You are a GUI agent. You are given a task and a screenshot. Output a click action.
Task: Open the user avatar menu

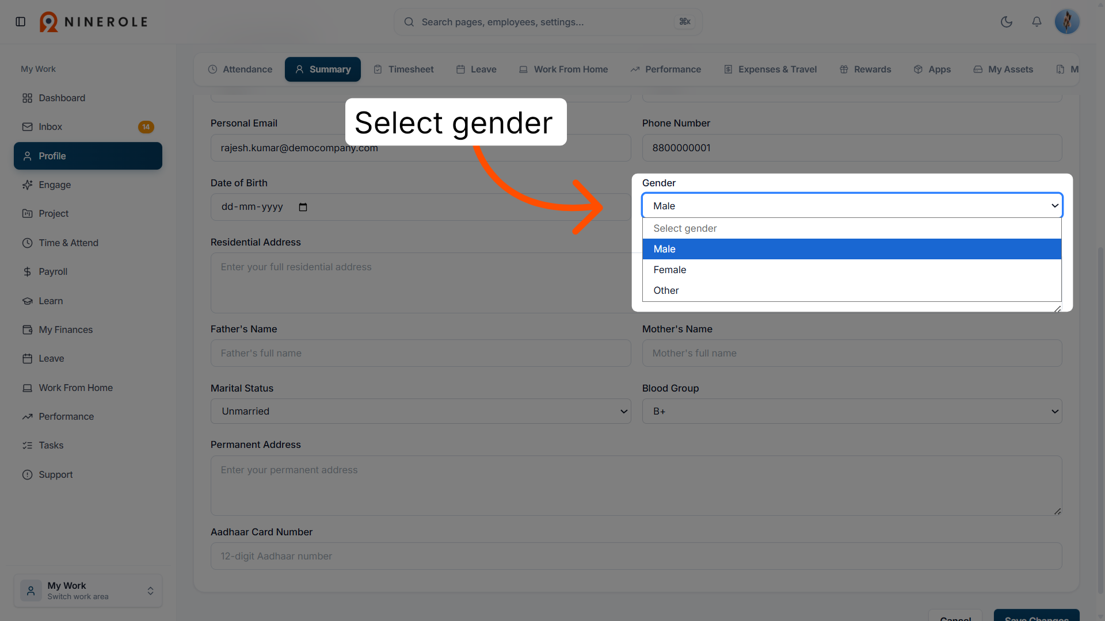coord(1067,22)
